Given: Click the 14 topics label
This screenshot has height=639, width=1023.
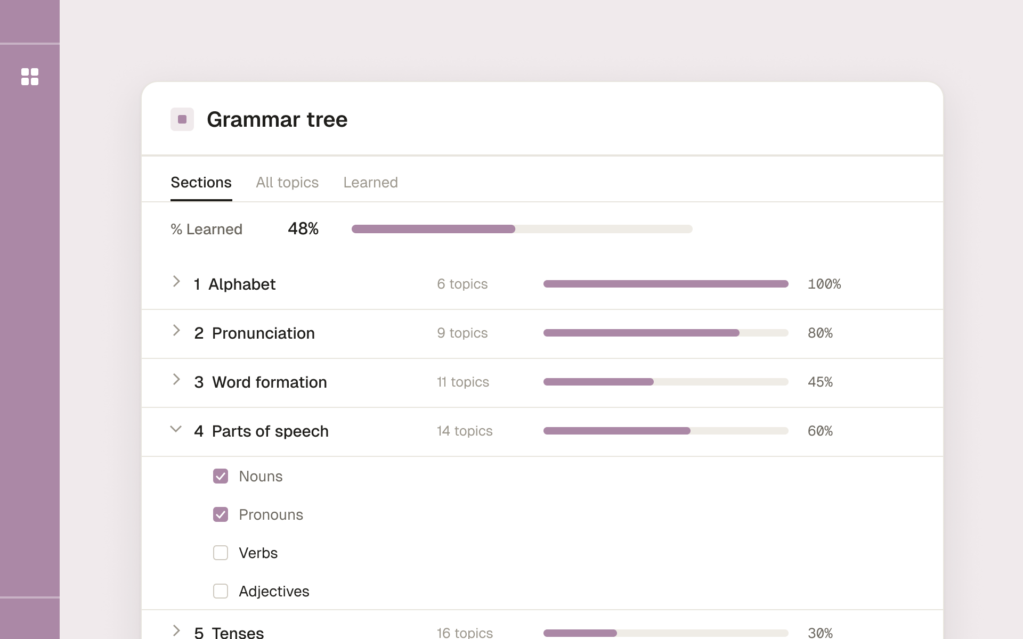Looking at the screenshot, I should tap(465, 431).
